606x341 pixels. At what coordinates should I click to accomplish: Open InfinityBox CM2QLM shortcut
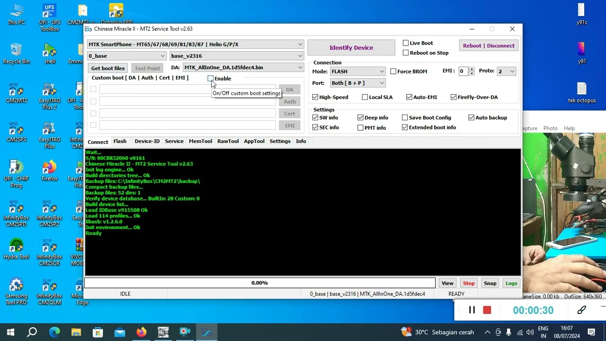(x=49, y=292)
